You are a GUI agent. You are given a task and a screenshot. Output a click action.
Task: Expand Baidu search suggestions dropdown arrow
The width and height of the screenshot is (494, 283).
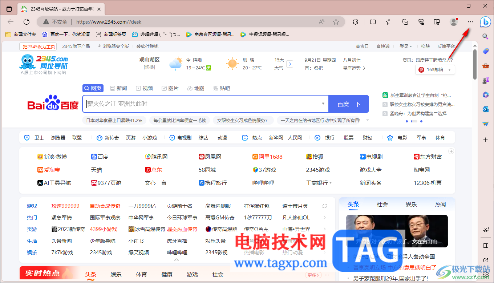click(x=323, y=104)
